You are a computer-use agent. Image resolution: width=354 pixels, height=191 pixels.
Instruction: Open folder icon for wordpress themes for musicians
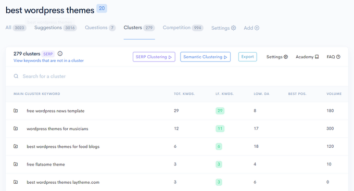[16, 129]
